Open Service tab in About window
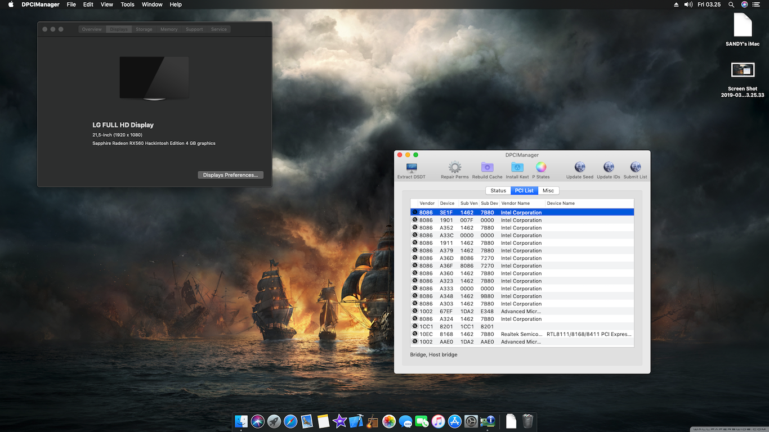 pos(219,29)
